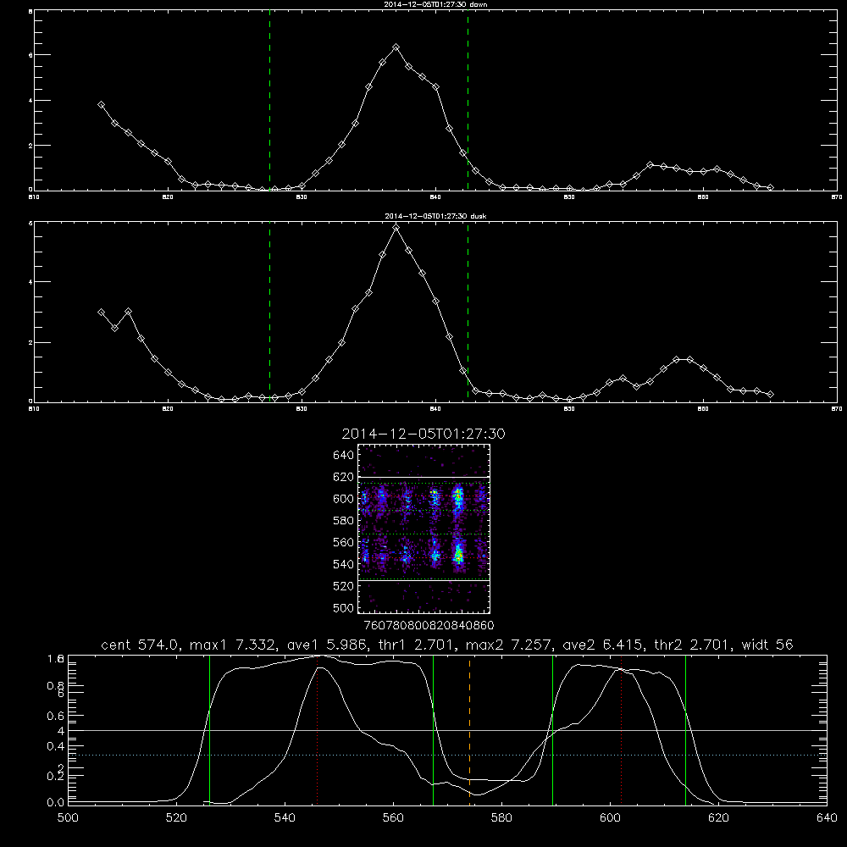
Task: Click the '640' y-axis label of the spectral image
Action: (343, 456)
